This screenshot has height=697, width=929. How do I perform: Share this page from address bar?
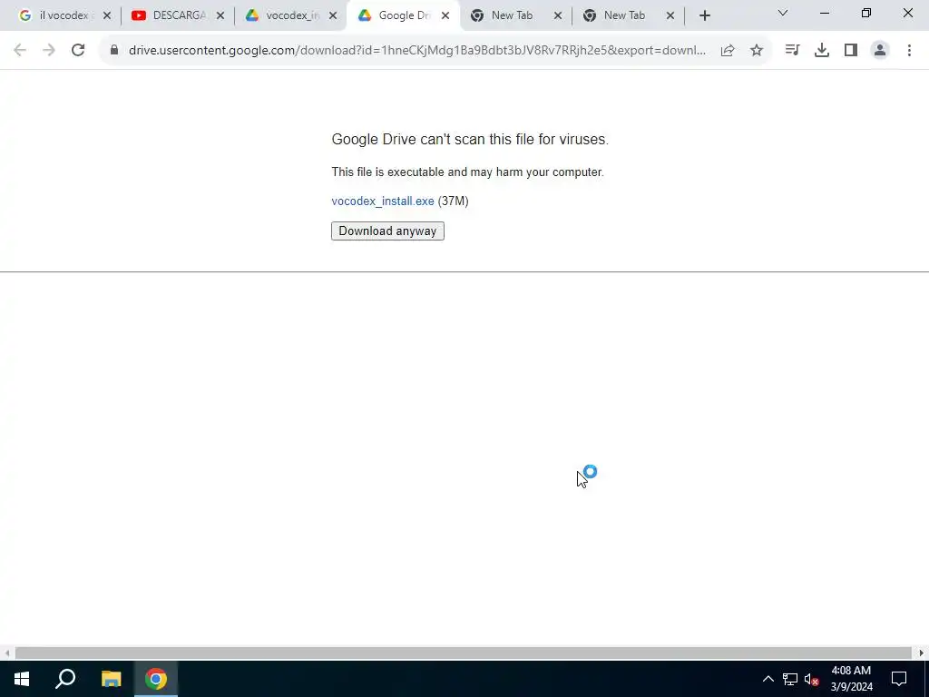coord(728,51)
